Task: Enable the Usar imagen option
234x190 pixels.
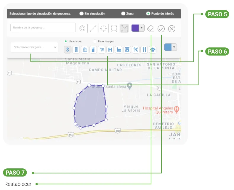Action: [x=95, y=41]
